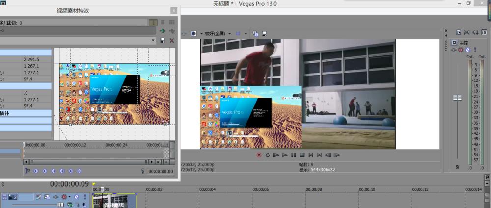Go to start of project

311,155
